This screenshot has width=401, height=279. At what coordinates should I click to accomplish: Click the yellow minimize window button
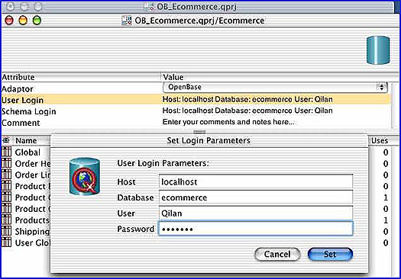(23, 20)
